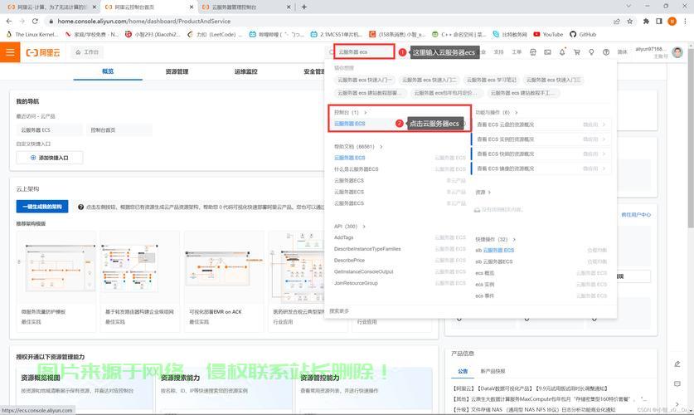The width and height of the screenshot is (694, 415).
Task: Expand the 资源 results section
Action: tap(483, 193)
